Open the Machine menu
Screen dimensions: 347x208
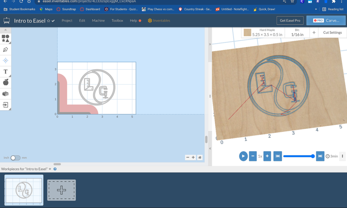[98, 20]
